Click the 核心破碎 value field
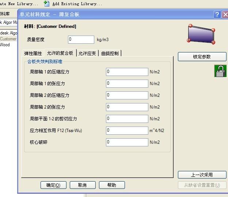 (x=127, y=142)
